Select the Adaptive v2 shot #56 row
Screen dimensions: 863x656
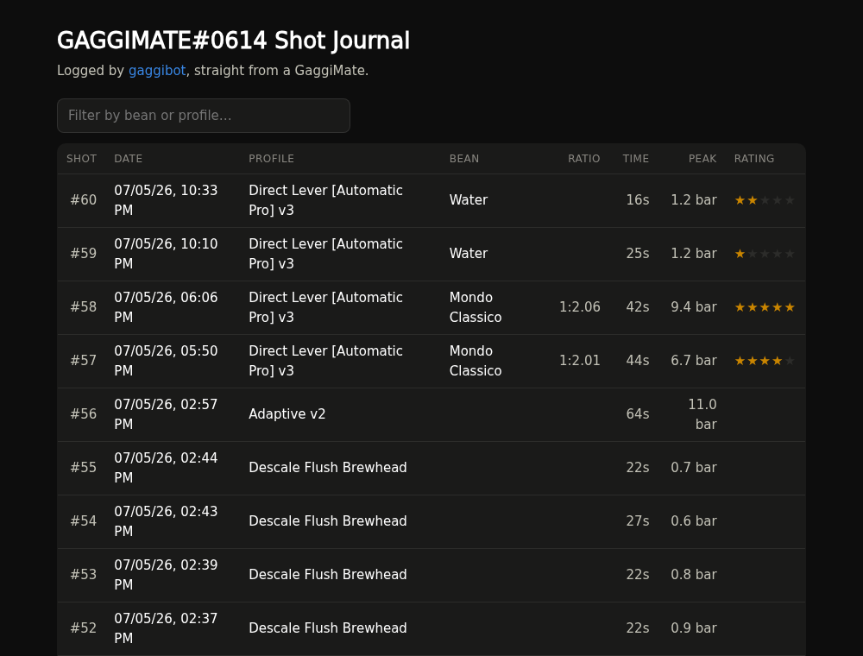pos(431,414)
